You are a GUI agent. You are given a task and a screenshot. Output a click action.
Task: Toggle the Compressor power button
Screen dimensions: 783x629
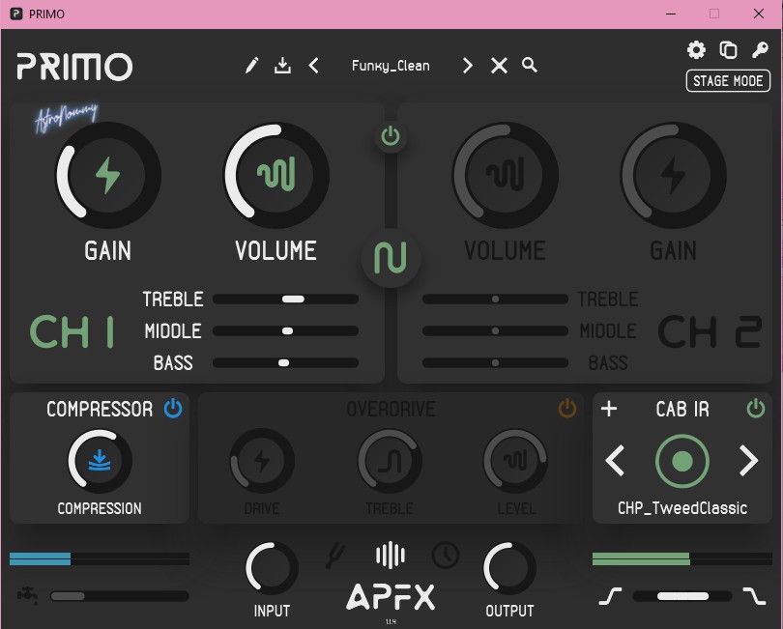(x=173, y=409)
